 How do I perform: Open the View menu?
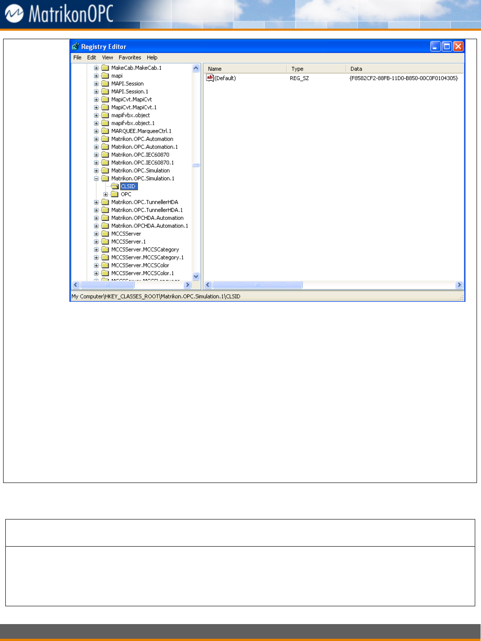coord(108,57)
